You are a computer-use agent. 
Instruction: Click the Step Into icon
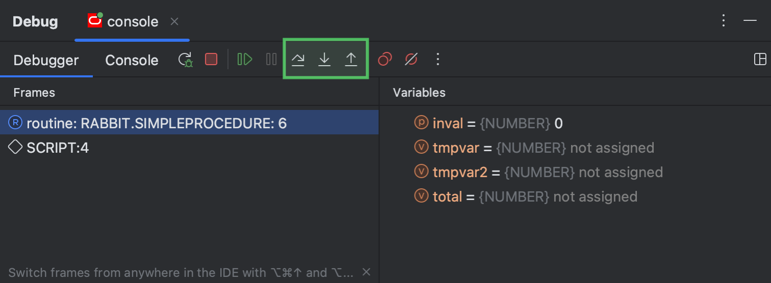pos(324,60)
